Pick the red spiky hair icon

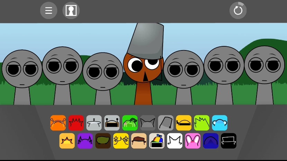coord(76,123)
